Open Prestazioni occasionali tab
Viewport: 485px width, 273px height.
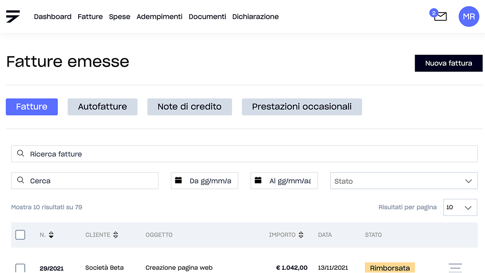[301, 107]
